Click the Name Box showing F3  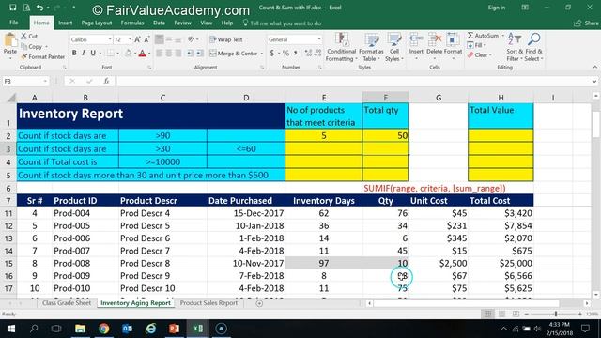(25, 82)
